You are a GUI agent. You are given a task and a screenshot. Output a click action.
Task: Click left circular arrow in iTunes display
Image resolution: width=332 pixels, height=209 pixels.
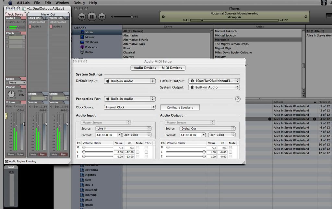coord(163,17)
